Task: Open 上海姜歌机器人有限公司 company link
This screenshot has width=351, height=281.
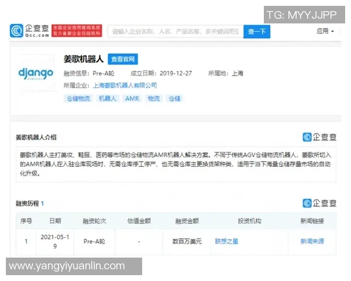Action: (125, 85)
